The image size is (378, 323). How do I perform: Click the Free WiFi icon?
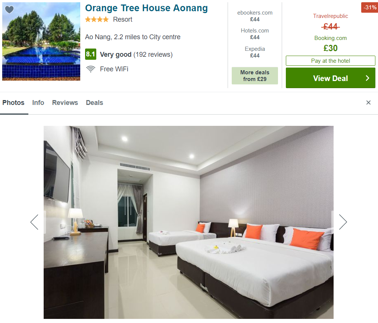pyautogui.click(x=91, y=69)
